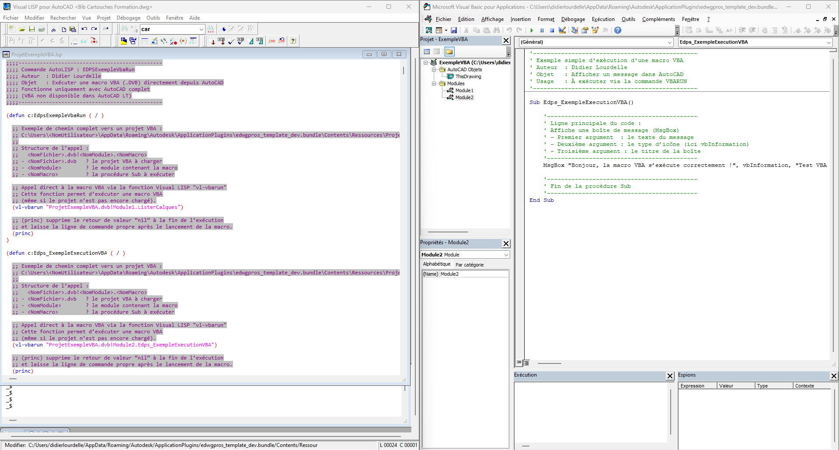Click the Save icon in the VBA toolbar
The width and height of the screenshot is (839, 450).
[454, 30]
